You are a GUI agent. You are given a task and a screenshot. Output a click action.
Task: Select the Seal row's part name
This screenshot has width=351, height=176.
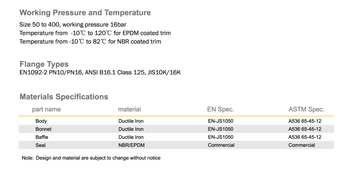(40, 145)
